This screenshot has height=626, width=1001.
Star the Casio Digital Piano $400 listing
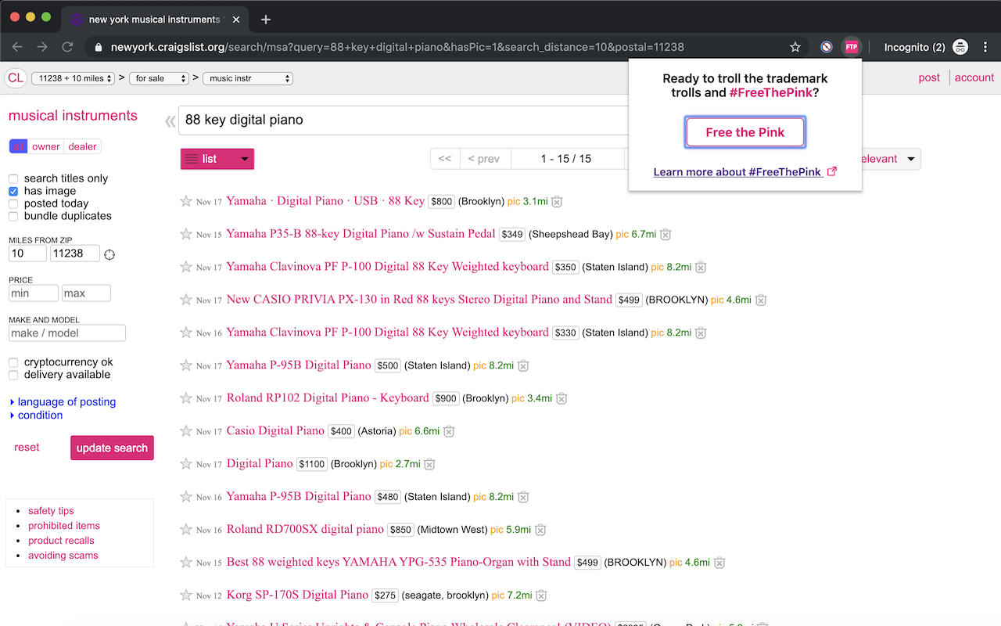click(x=186, y=431)
